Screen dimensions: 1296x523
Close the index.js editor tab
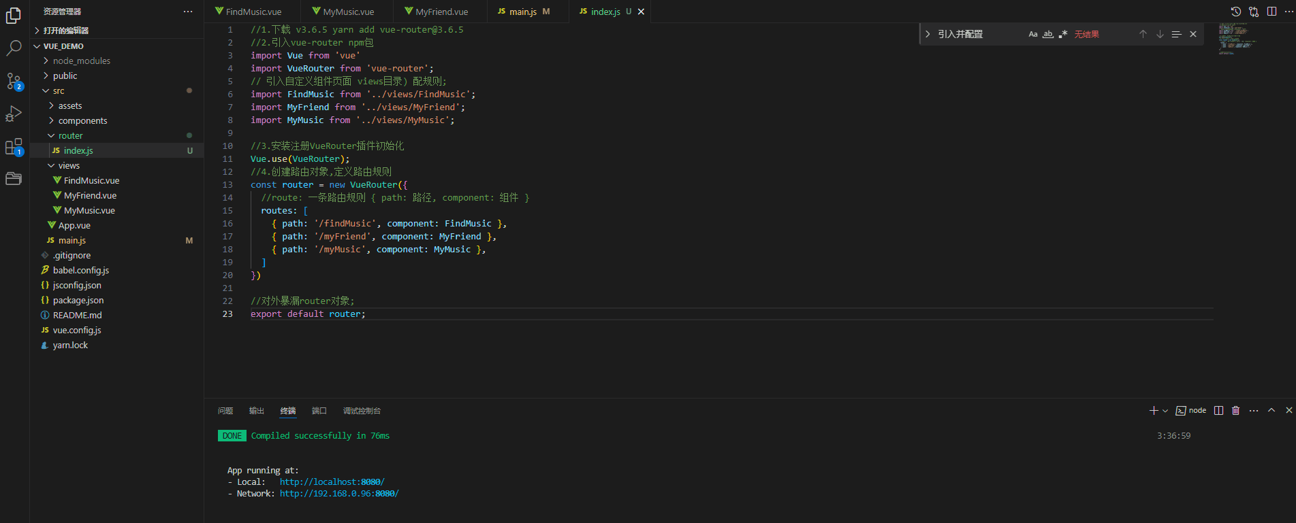click(x=641, y=12)
